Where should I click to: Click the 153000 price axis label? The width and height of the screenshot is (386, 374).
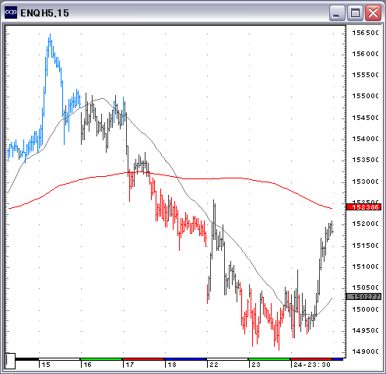[x=365, y=182]
